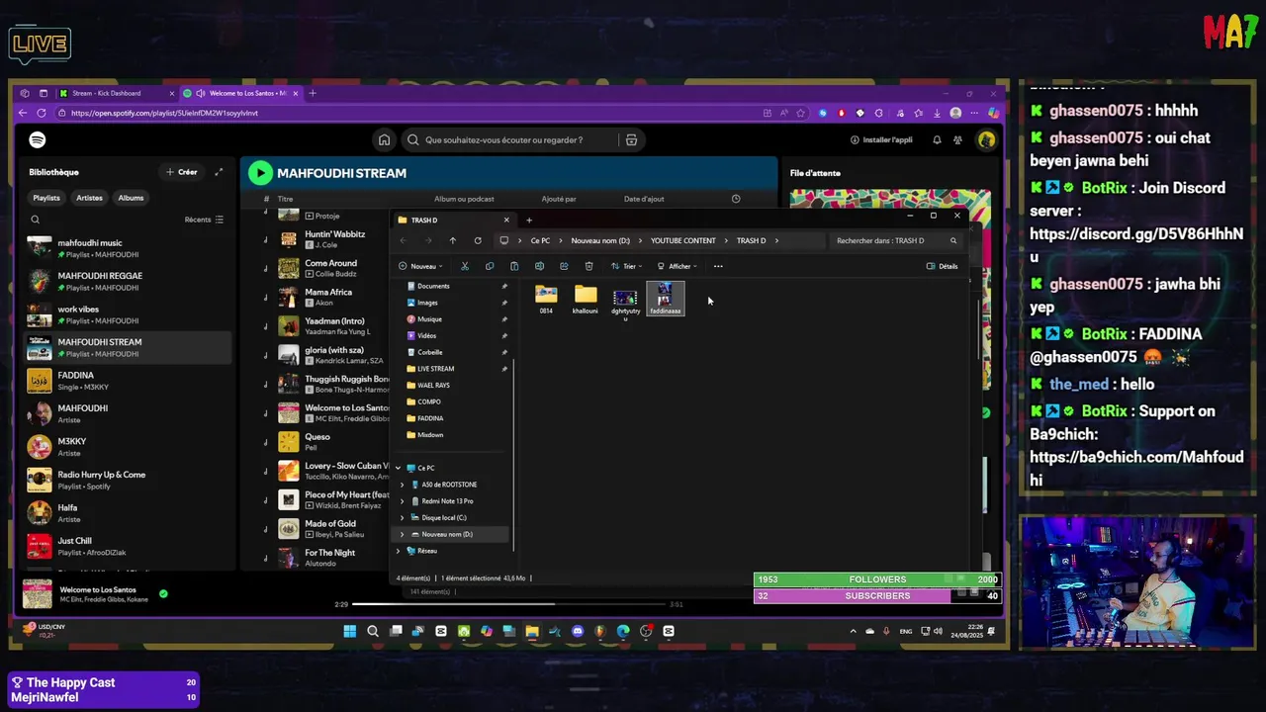Click Créer button in Spotify library
1266x712 pixels.
pos(182,172)
